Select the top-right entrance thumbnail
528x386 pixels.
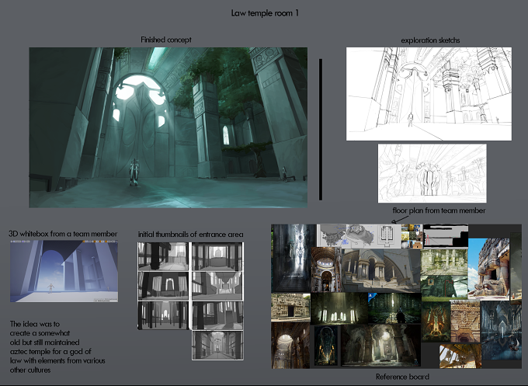coord(217,256)
